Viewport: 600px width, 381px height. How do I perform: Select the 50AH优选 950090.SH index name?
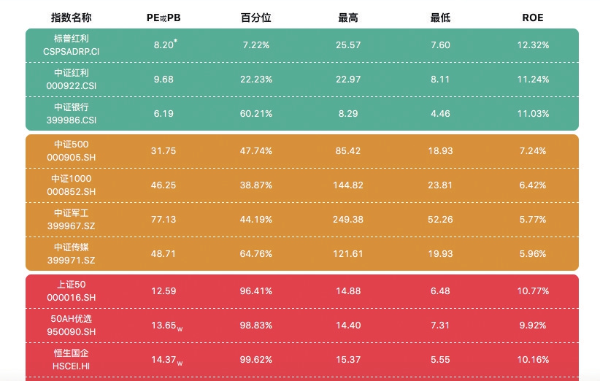click(x=72, y=325)
